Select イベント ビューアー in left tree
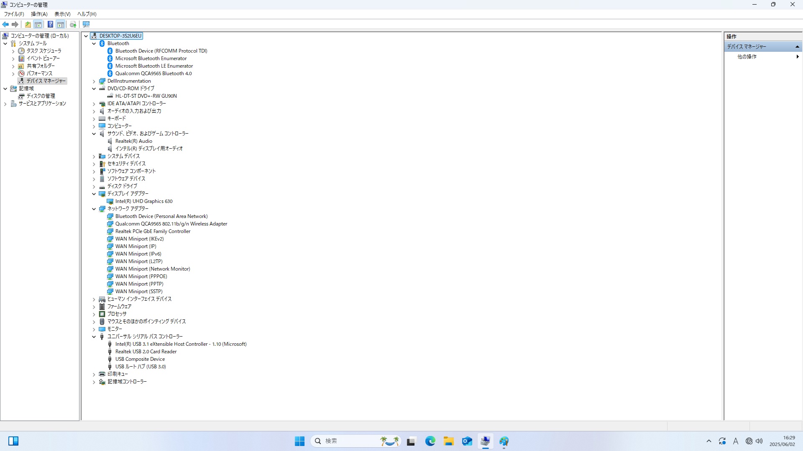The width and height of the screenshot is (803, 451). pos(43,58)
